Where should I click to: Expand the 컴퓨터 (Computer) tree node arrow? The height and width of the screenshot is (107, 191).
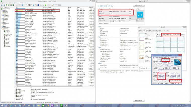[2, 10]
